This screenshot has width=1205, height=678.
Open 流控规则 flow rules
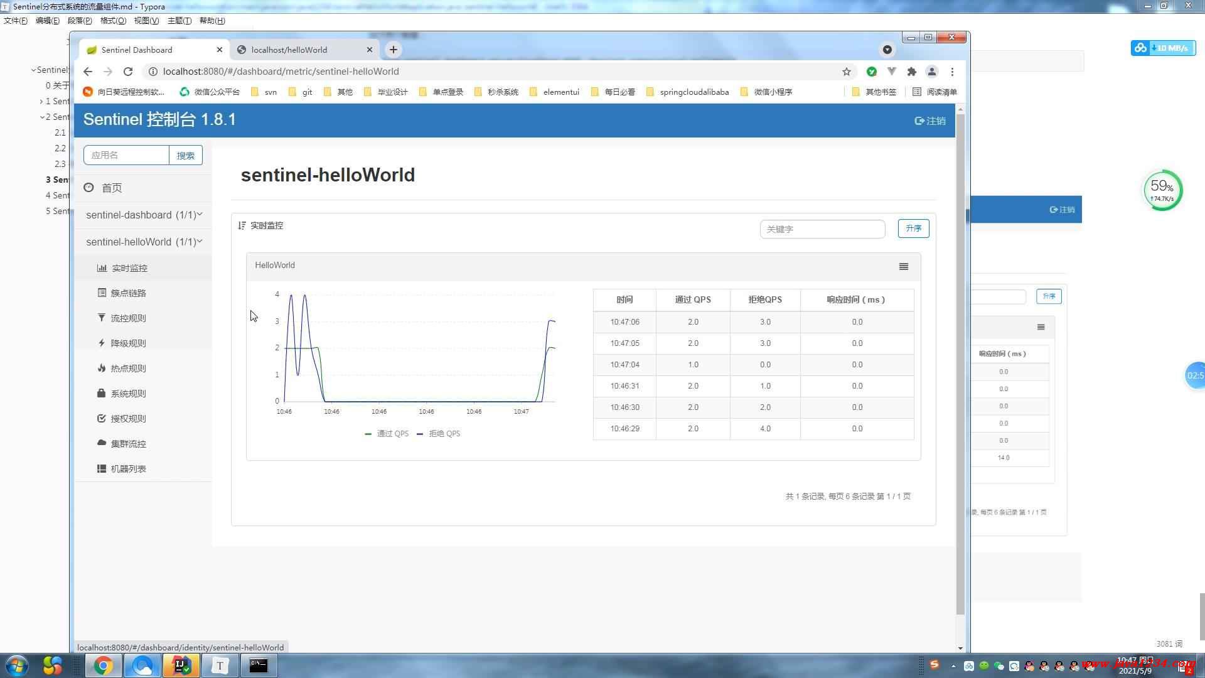(128, 318)
